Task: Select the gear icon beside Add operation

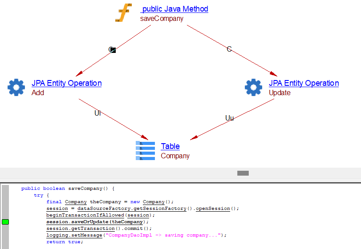Action: point(16,87)
